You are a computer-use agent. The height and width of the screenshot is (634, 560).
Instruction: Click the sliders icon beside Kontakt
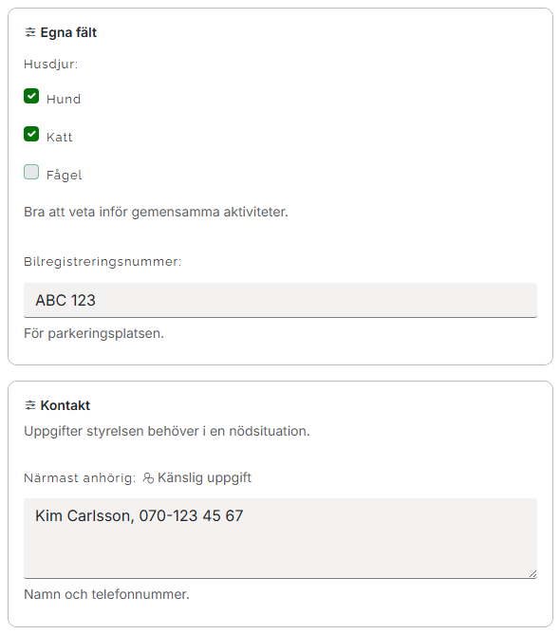coord(30,405)
